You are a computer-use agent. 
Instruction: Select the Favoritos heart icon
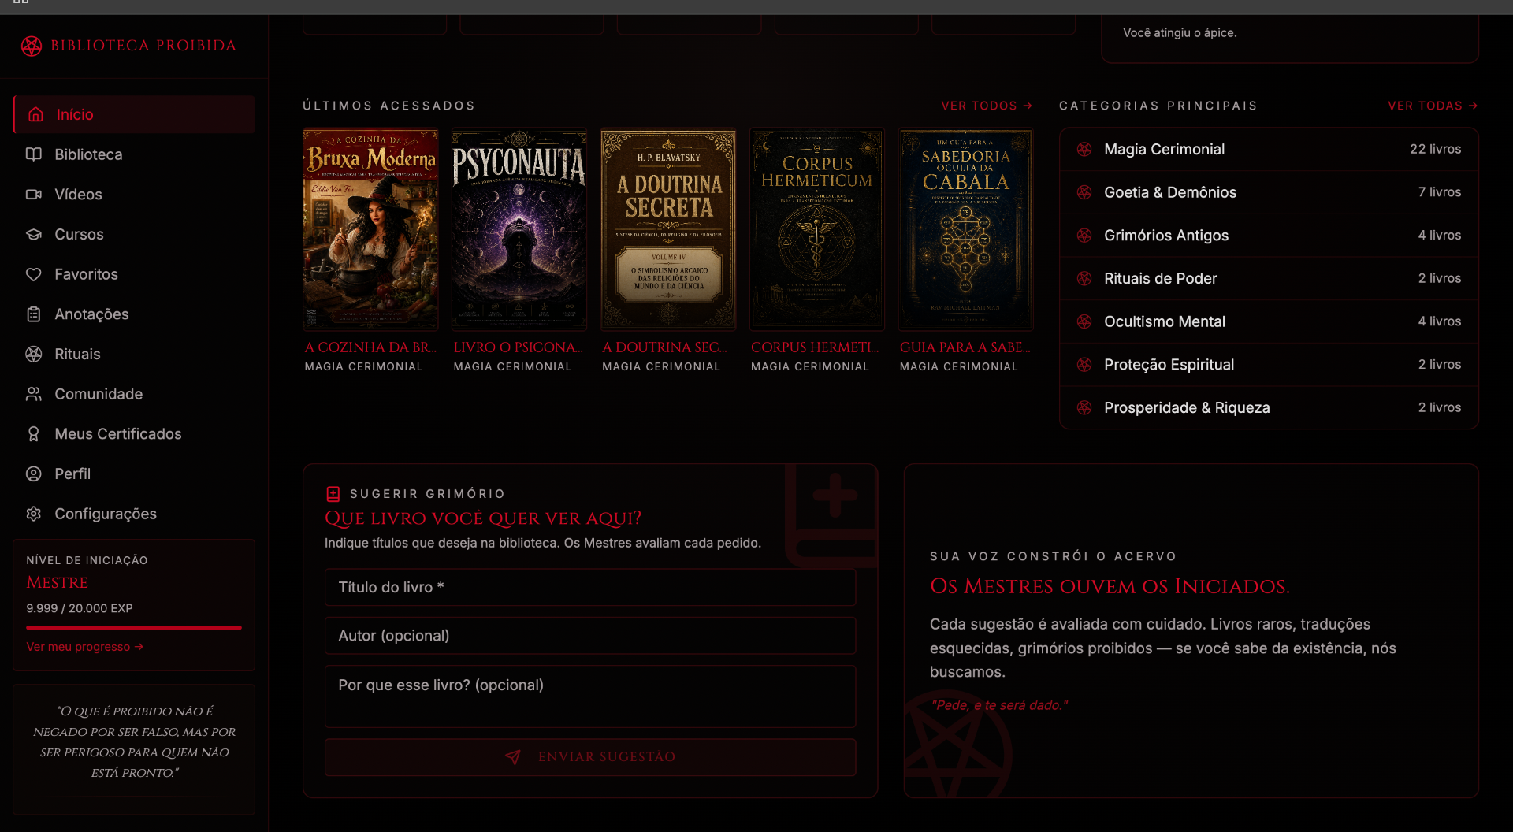click(x=34, y=274)
